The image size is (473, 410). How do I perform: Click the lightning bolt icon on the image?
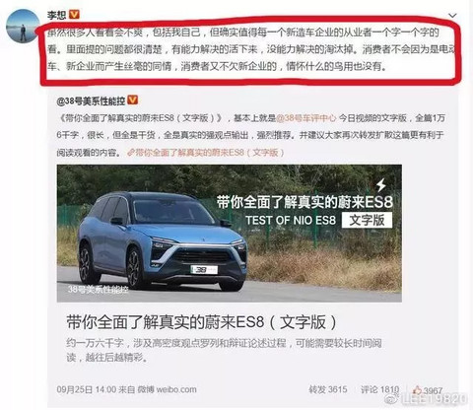(381, 185)
